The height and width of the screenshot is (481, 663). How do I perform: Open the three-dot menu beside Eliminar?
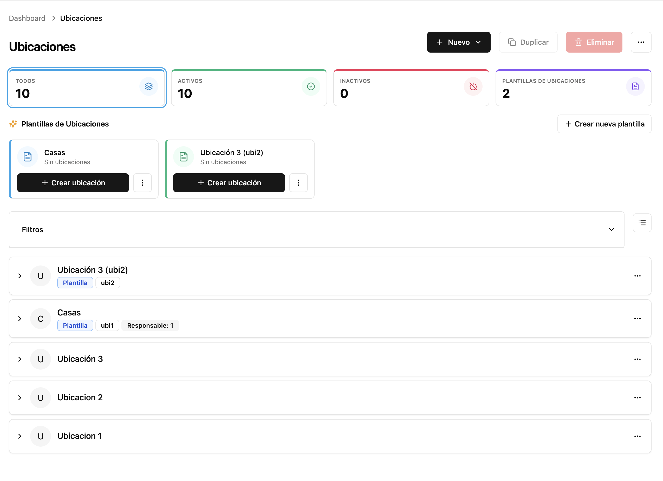click(641, 42)
